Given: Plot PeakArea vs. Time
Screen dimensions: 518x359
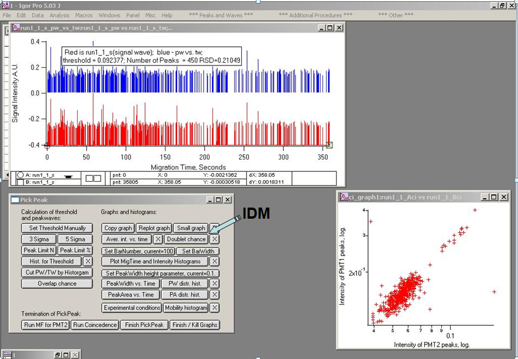Looking at the screenshot, I should point(131,295).
